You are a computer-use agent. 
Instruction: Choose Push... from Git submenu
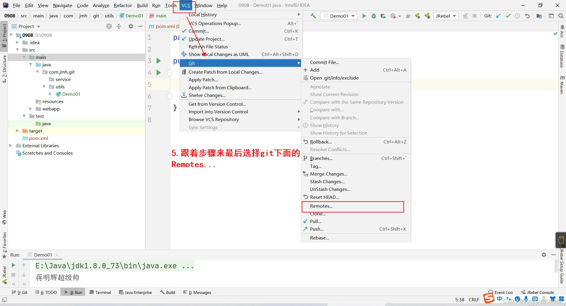click(356, 229)
